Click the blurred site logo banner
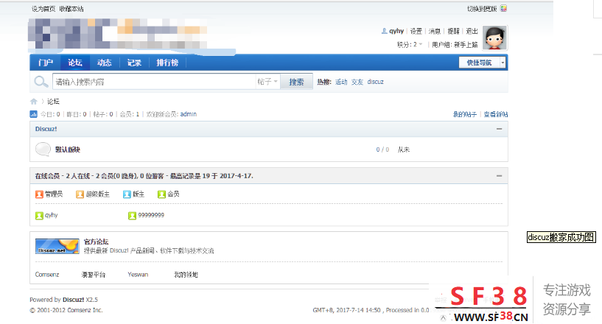Image resolution: width=602 pixels, height=324 pixels. pyautogui.click(x=118, y=33)
